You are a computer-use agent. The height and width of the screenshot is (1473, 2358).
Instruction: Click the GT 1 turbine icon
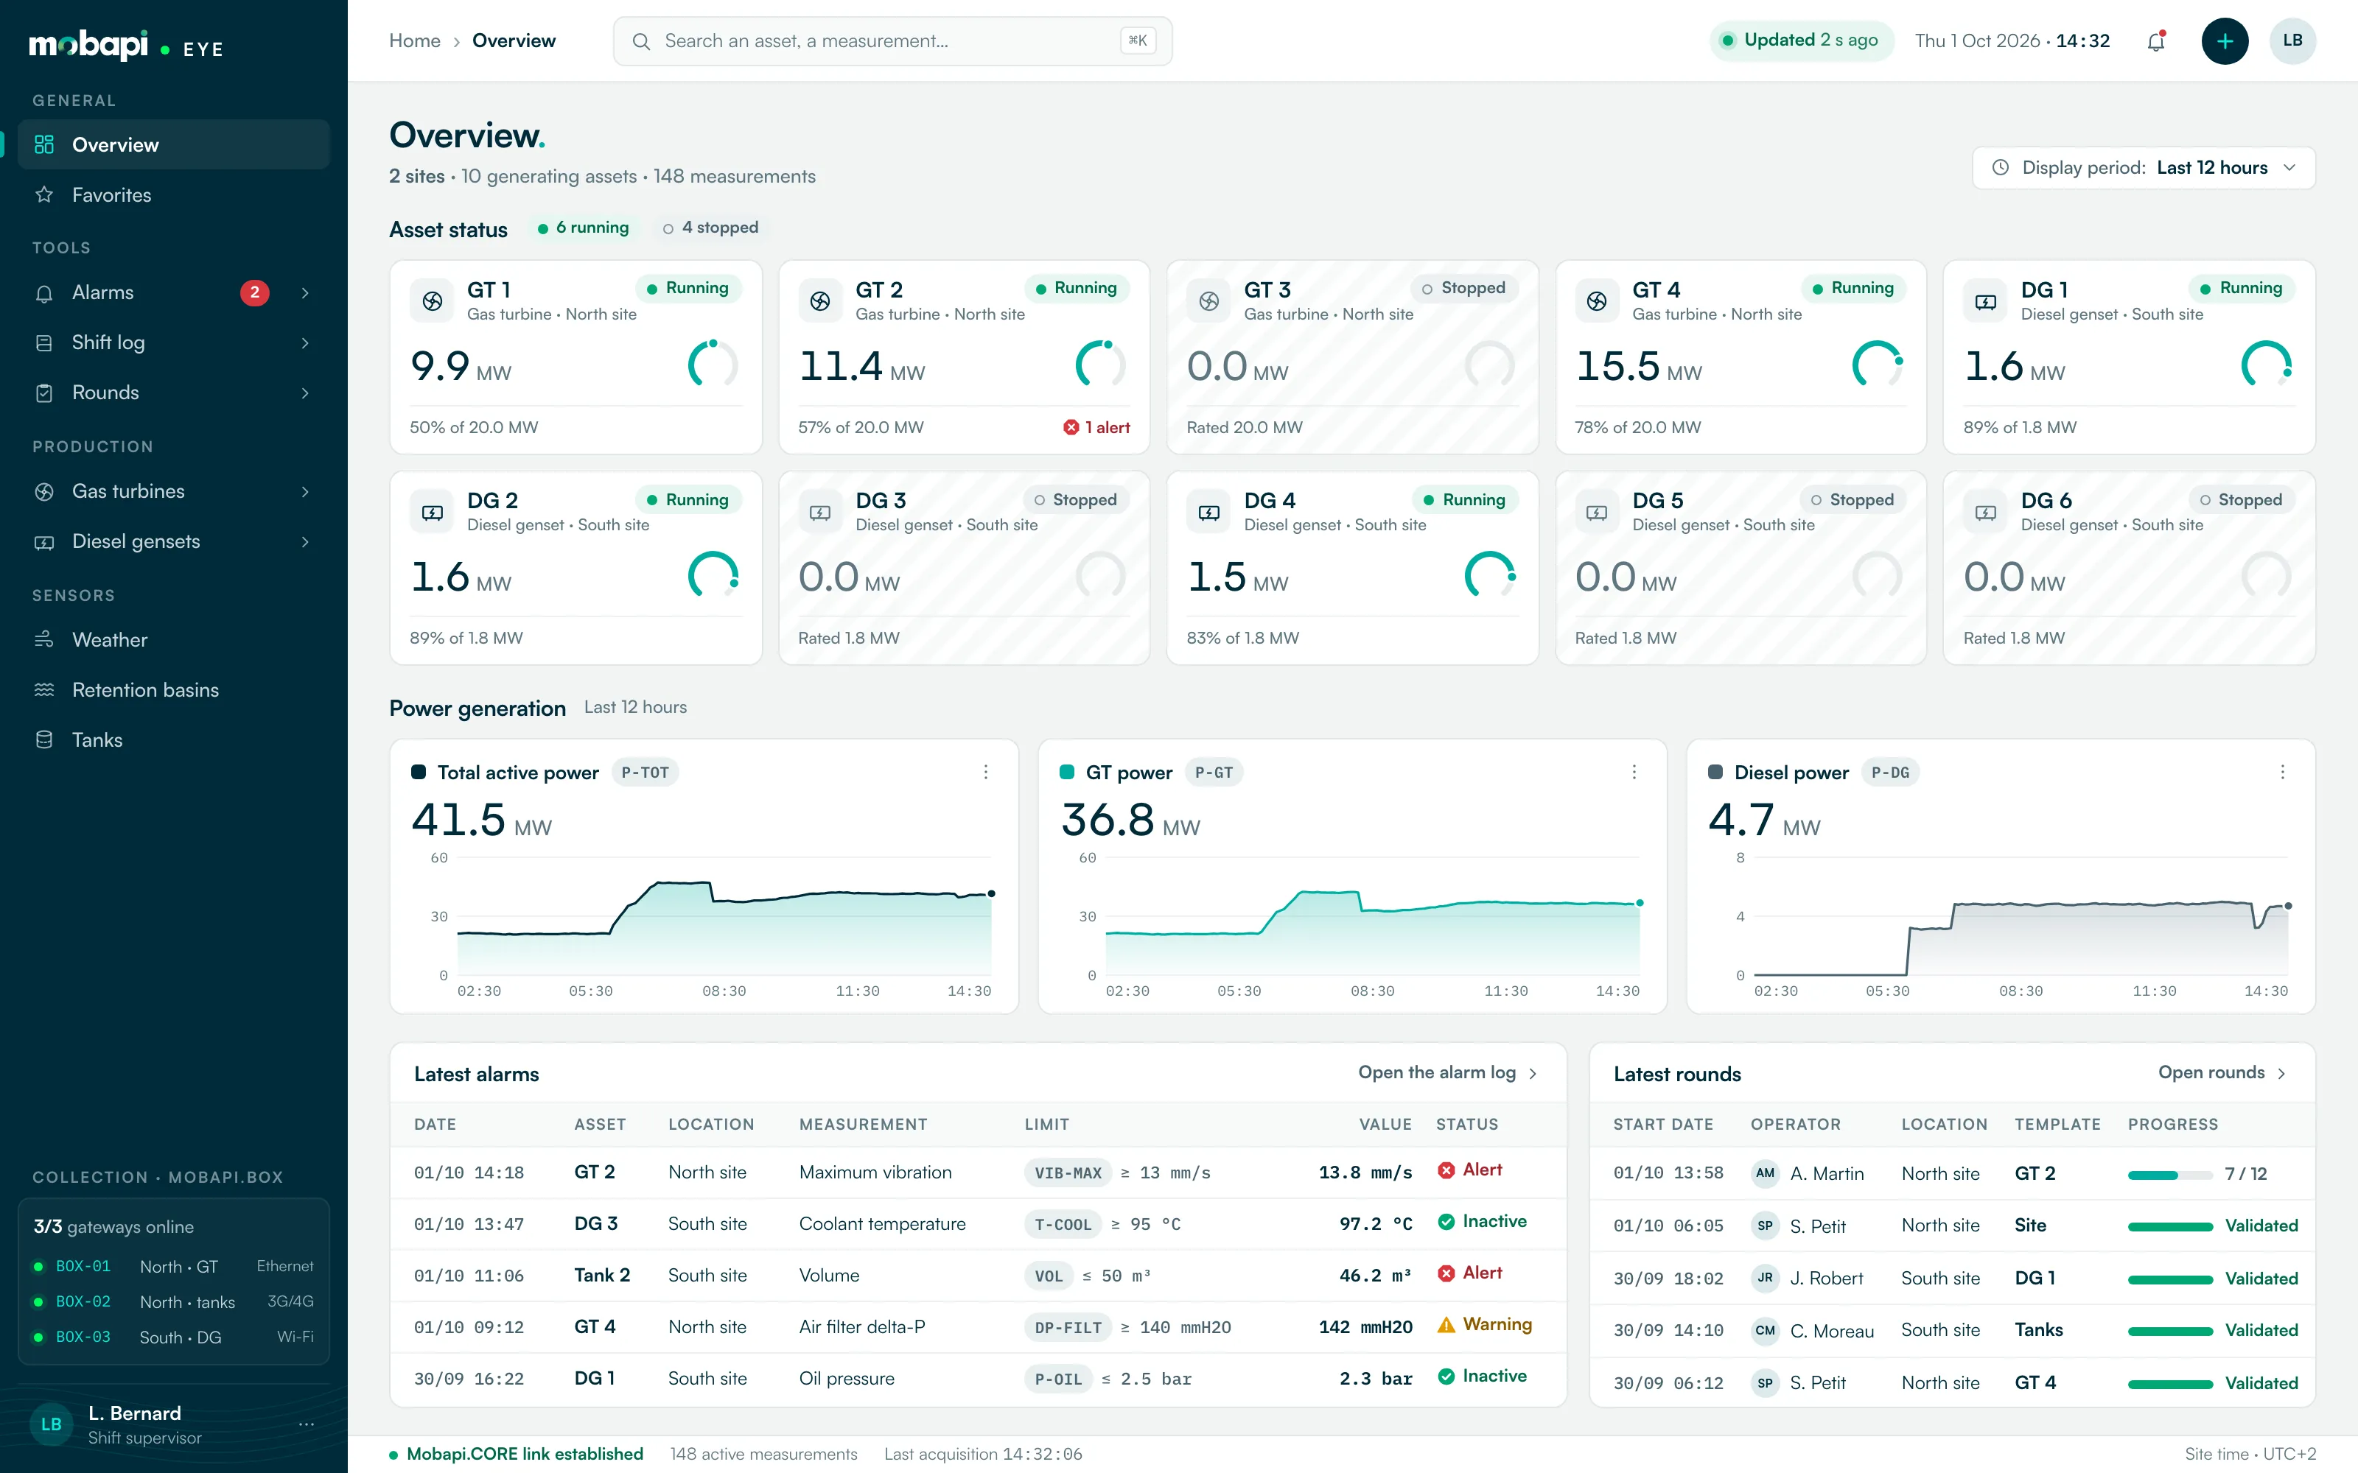click(432, 301)
